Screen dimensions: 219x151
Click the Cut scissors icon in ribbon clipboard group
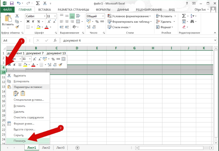click(x=17, y=16)
